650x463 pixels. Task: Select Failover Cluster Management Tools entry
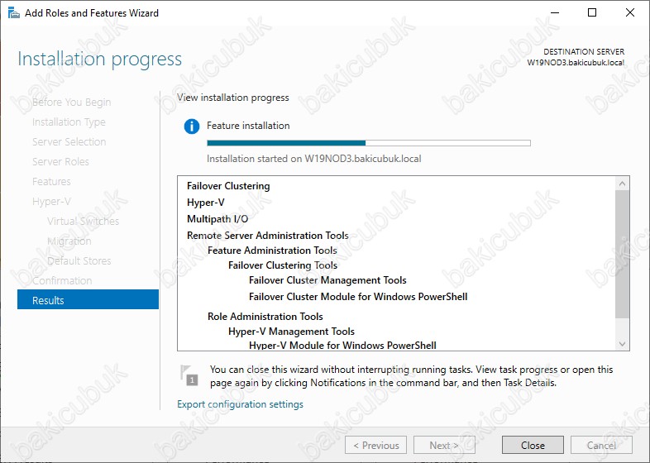327,280
